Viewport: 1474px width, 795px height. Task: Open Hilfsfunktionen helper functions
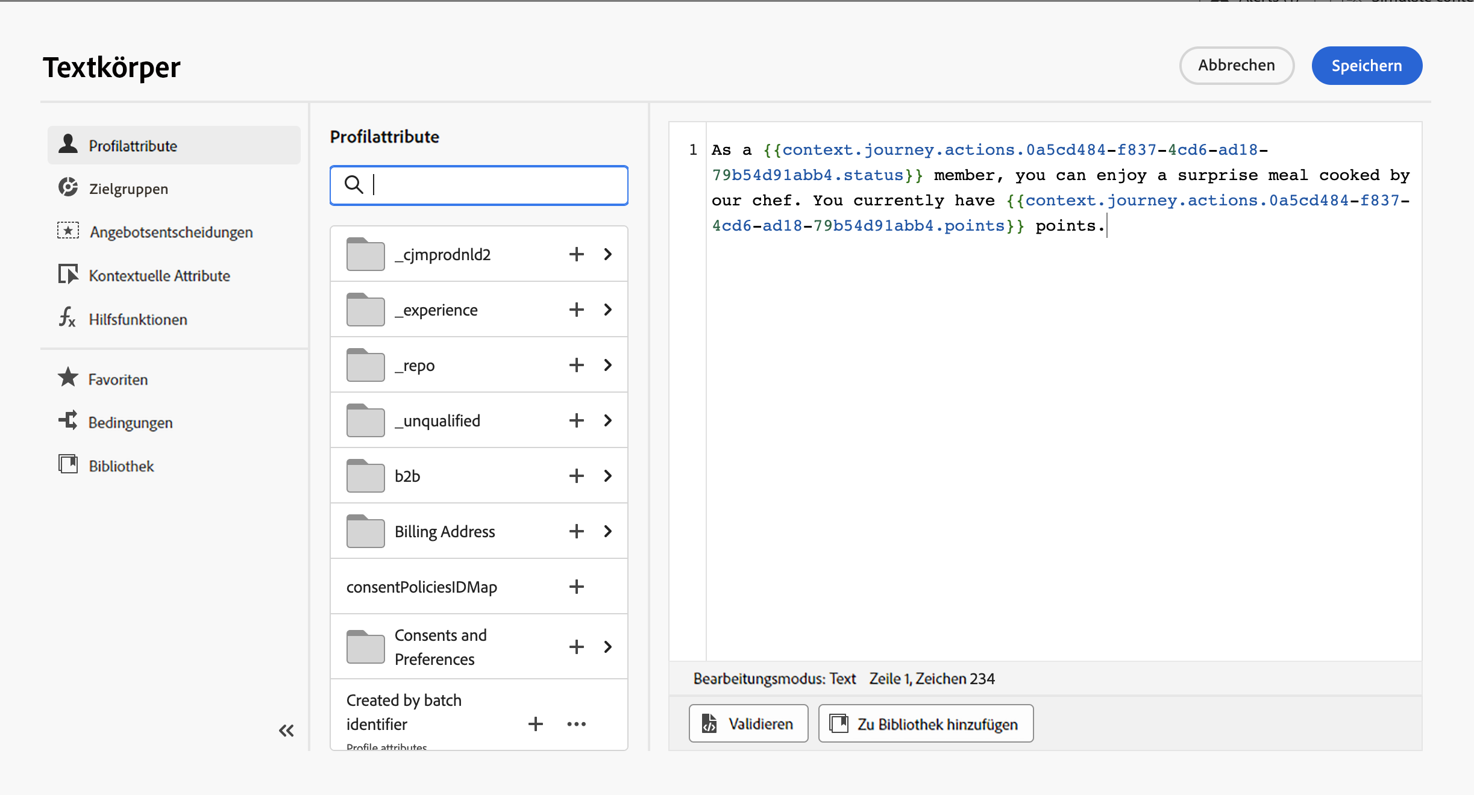pos(138,319)
